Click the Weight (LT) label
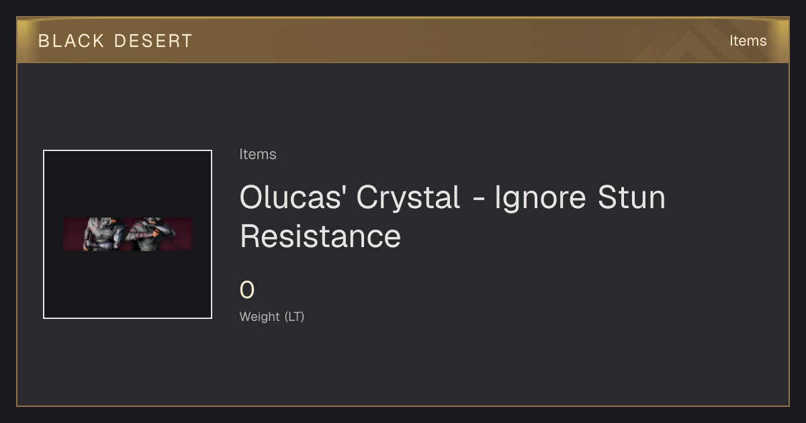This screenshot has width=806, height=423. coord(272,317)
